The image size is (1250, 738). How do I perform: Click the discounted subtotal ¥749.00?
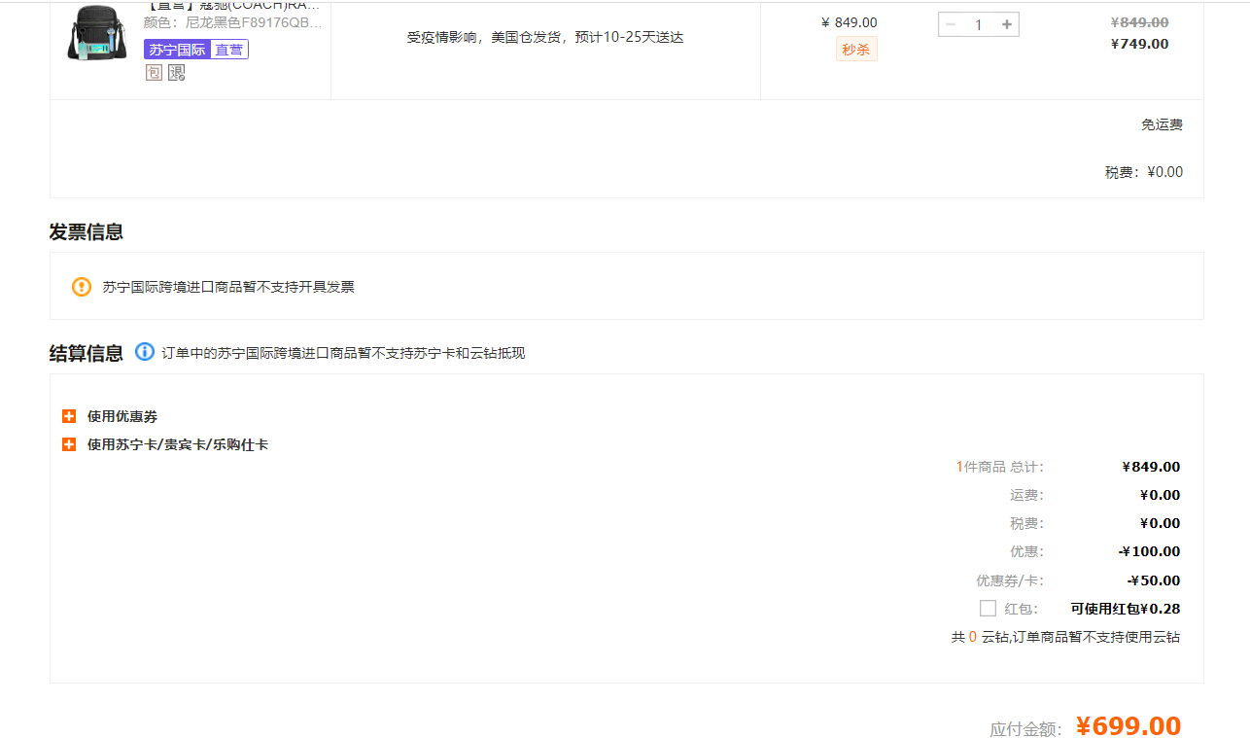(x=1140, y=44)
